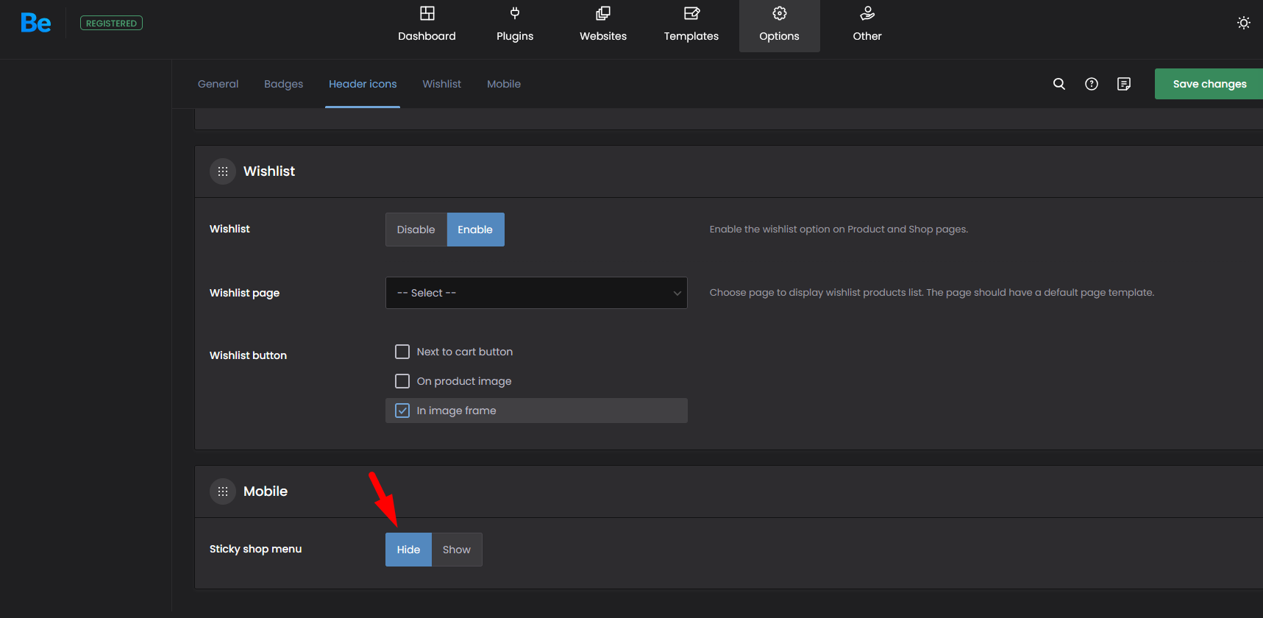This screenshot has height=618, width=1263.
Task: Click description 'Choose page to display wishlist products'
Action: [932, 293]
